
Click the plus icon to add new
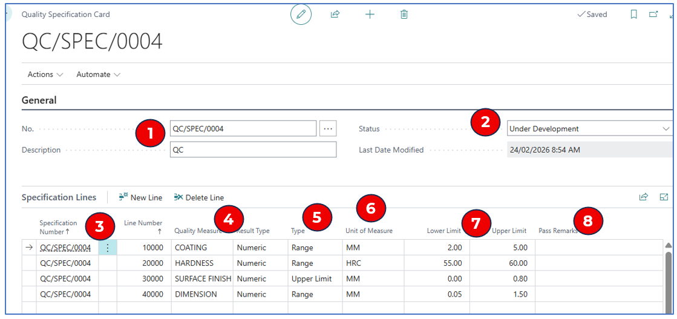tap(370, 14)
